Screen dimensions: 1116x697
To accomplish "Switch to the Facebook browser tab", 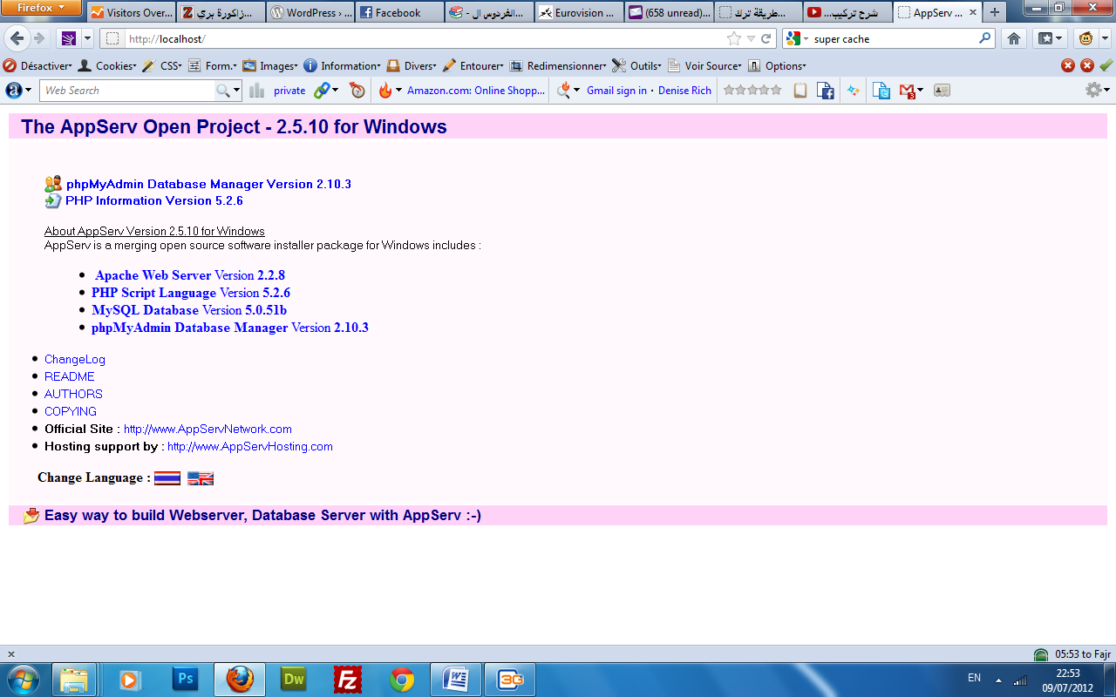I will tap(398, 12).
